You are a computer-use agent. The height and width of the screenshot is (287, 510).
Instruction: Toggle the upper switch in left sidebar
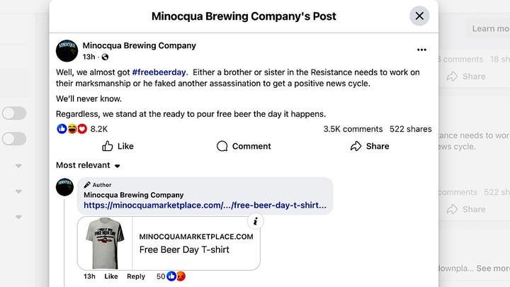pyautogui.click(x=13, y=113)
